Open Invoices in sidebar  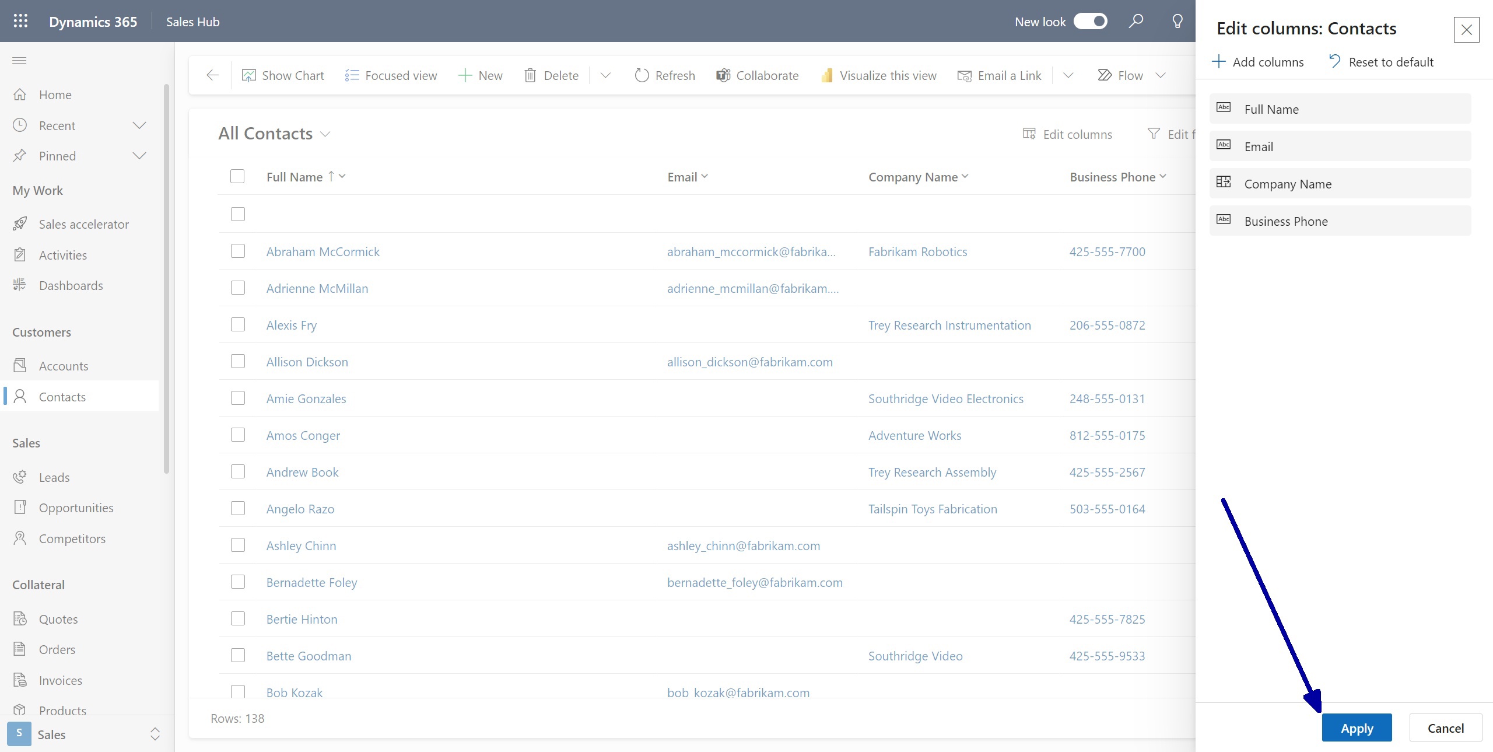[79, 680]
